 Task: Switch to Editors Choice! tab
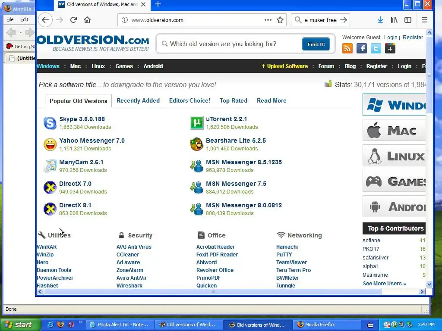pyautogui.click(x=190, y=101)
